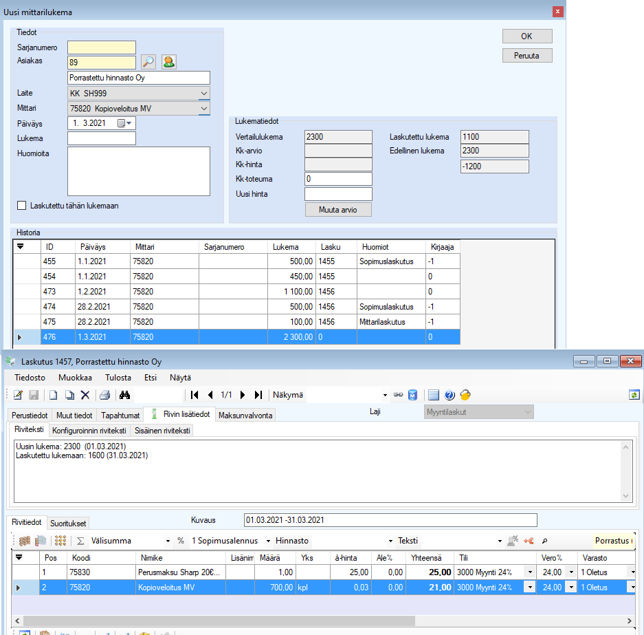644x635 pixels.
Task: Click the orange chat bubble icon
Action: 465,395
